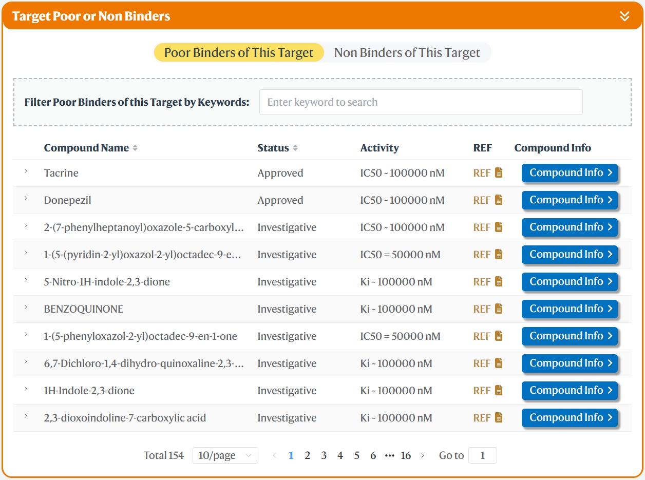
Task: Expand the 1-(5-phenyloxazol-2-yl)octadec row
Action: [x=26, y=334]
